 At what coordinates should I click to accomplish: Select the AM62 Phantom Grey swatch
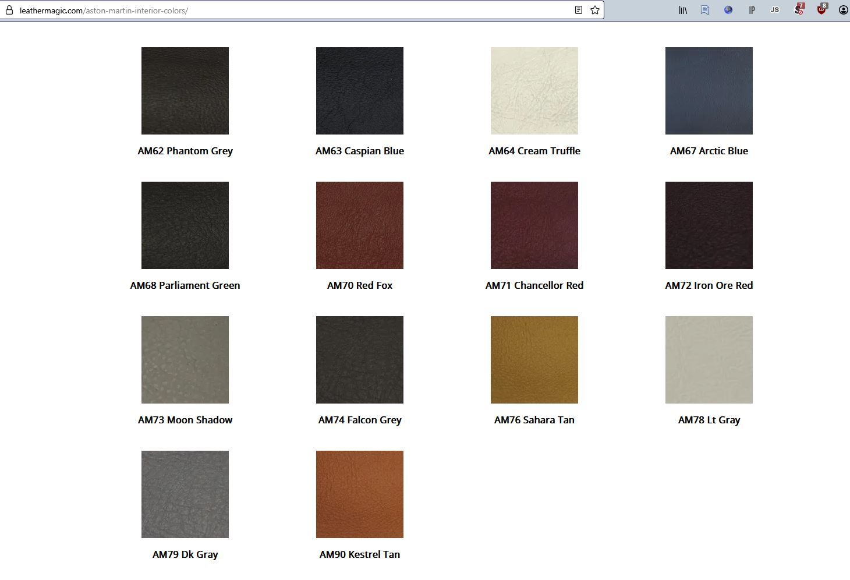pos(185,91)
